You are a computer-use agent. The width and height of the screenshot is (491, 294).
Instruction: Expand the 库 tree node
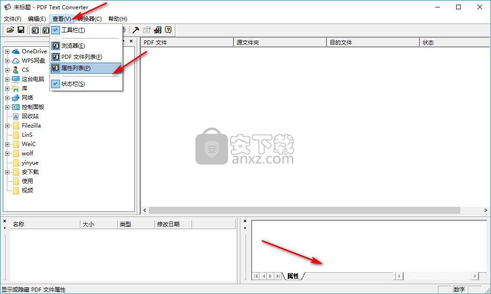(x=7, y=89)
